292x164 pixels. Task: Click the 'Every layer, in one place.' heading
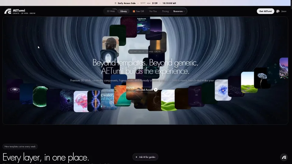(x=46, y=157)
